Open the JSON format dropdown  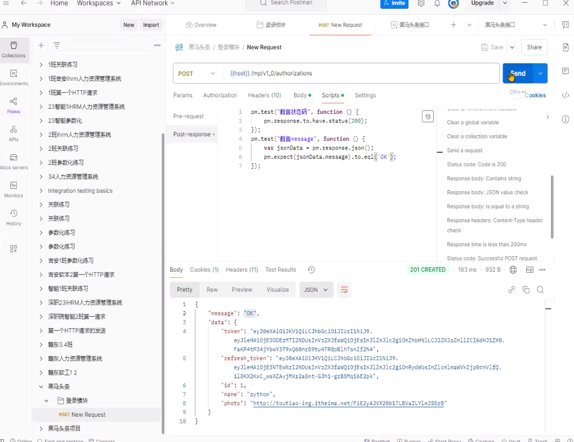[x=316, y=290]
